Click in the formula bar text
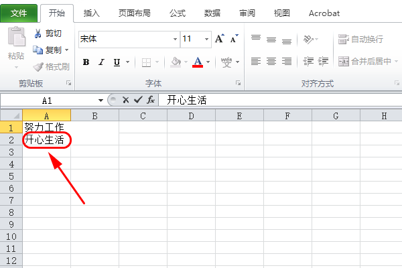The image size is (402, 268). 187,100
